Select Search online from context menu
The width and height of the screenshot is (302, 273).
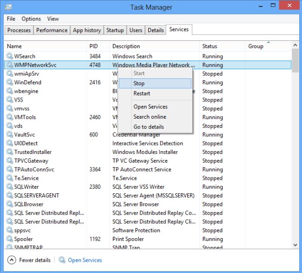tap(155, 117)
